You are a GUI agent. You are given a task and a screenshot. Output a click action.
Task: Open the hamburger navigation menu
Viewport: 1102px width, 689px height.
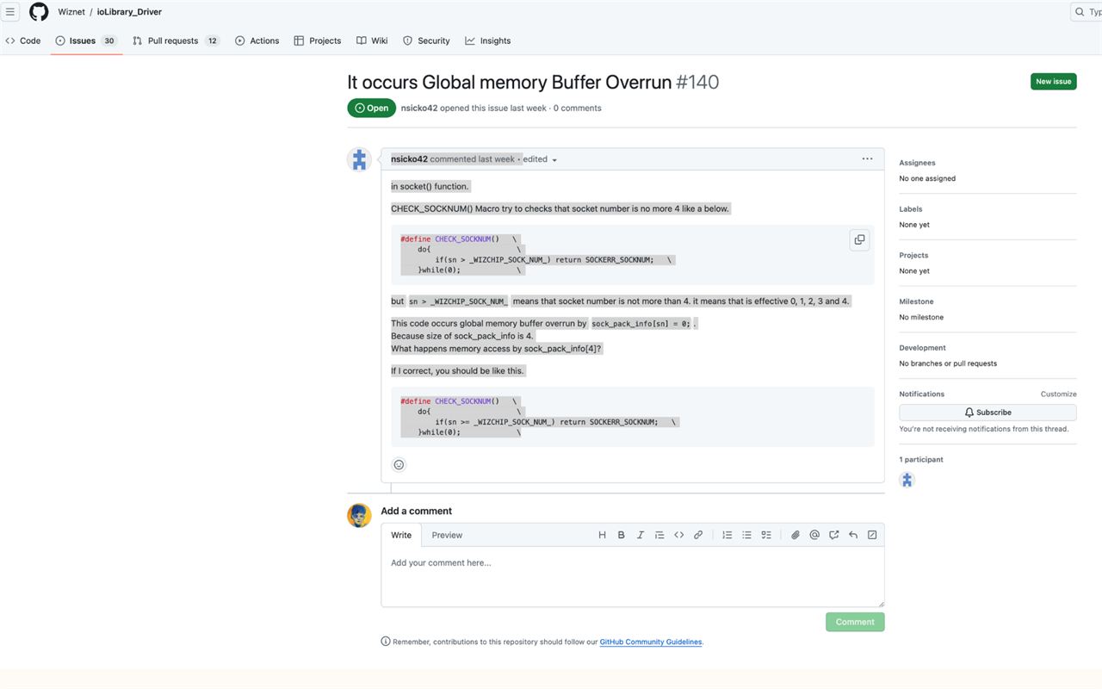[11, 12]
